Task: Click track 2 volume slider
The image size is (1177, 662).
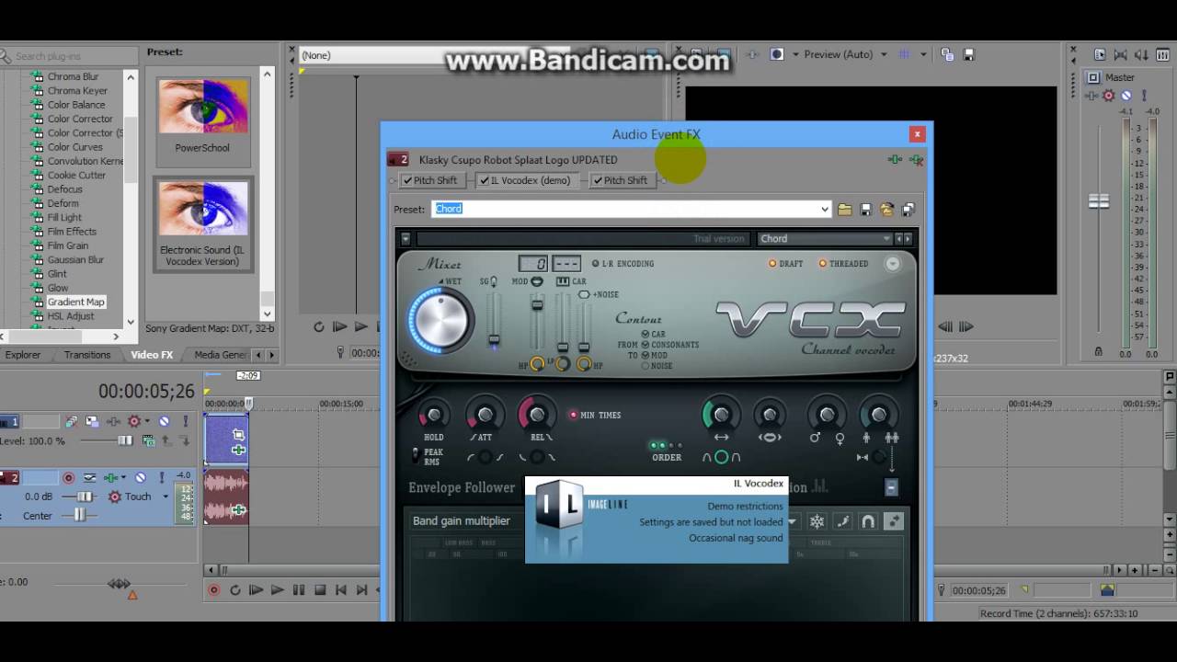Action: (85, 496)
